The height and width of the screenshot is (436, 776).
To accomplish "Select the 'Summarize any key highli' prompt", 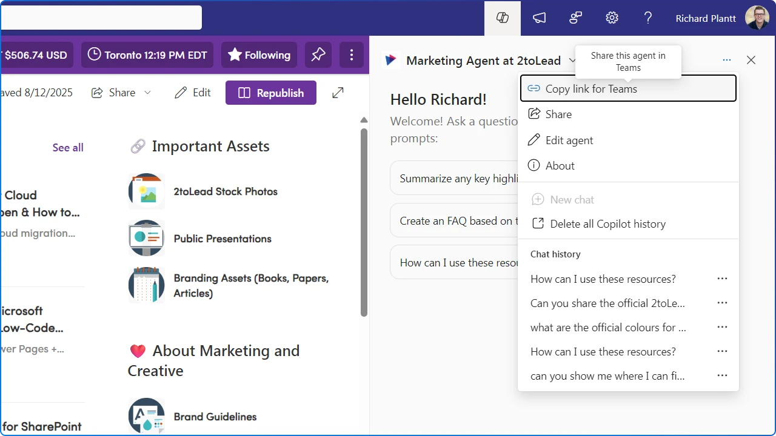I will 455,178.
